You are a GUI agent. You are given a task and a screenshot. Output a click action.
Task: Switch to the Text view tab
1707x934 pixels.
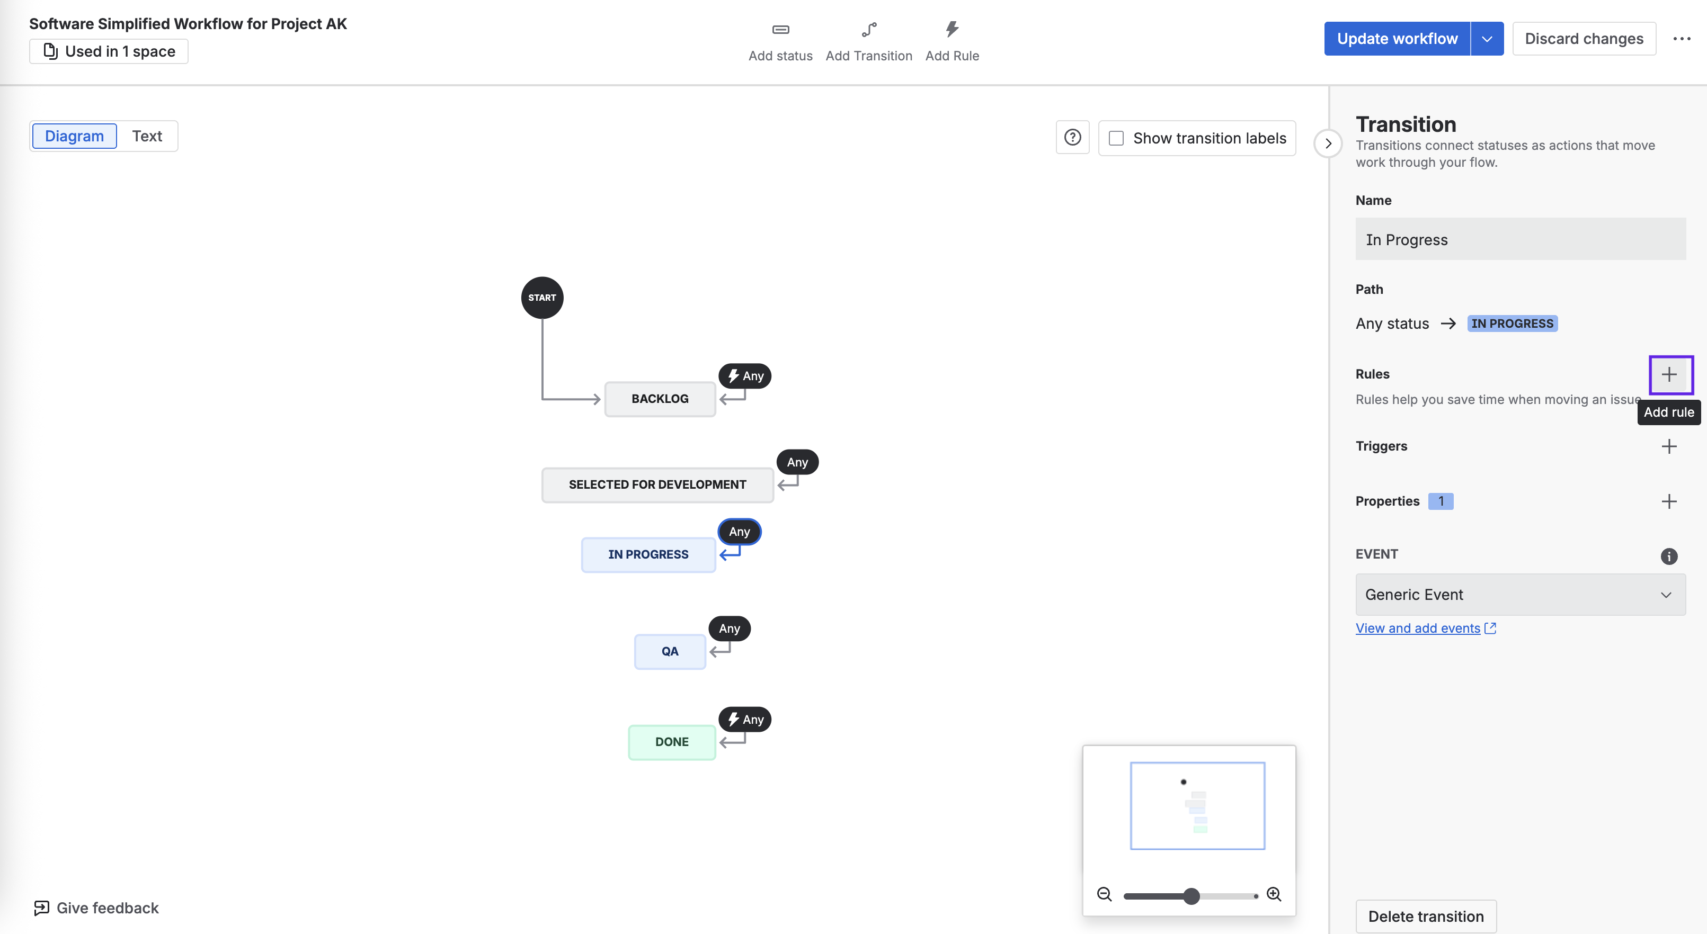(x=147, y=137)
